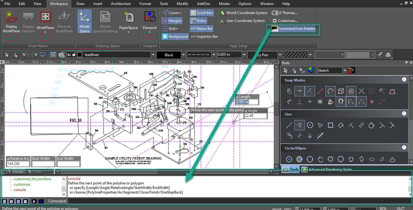Click the Length value field
The width and height of the screenshot is (413, 210).
tap(247, 102)
